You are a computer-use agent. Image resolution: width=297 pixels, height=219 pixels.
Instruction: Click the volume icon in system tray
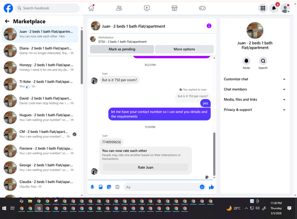pyautogui.click(x=257, y=208)
